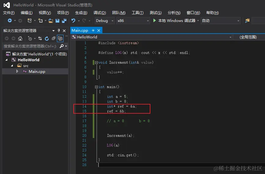Screen dimensions: 265x174
Task: Click the Redo toolbar arrow
Action: click(84, 20)
